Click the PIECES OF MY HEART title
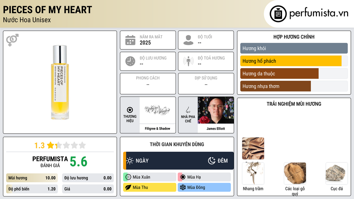This screenshot has height=199, width=354. pyautogui.click(x=47, y=10)
